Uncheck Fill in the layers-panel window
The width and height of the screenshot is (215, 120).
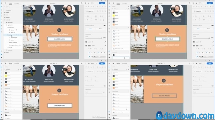[86, 42]
